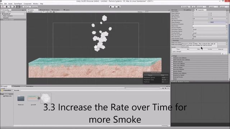Select Main Camera in Hierarchy

(8, 16)
